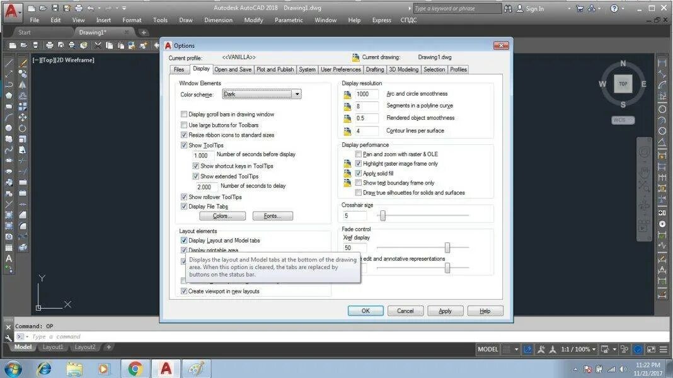Switch to the Open and Save tab
Viewport: 673px width, 378px height.
pos(233,69)
